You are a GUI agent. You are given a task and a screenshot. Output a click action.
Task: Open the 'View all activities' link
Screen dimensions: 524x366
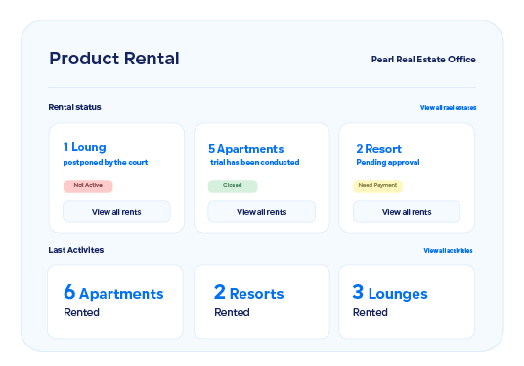[x=448, y=250]
